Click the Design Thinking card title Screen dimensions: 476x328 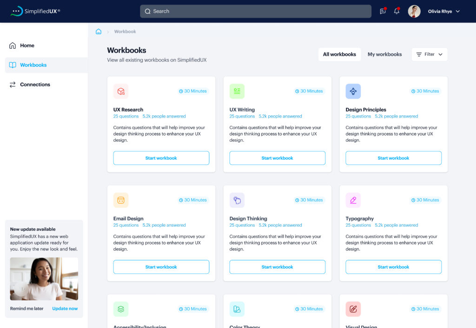[x=248, y=219]
